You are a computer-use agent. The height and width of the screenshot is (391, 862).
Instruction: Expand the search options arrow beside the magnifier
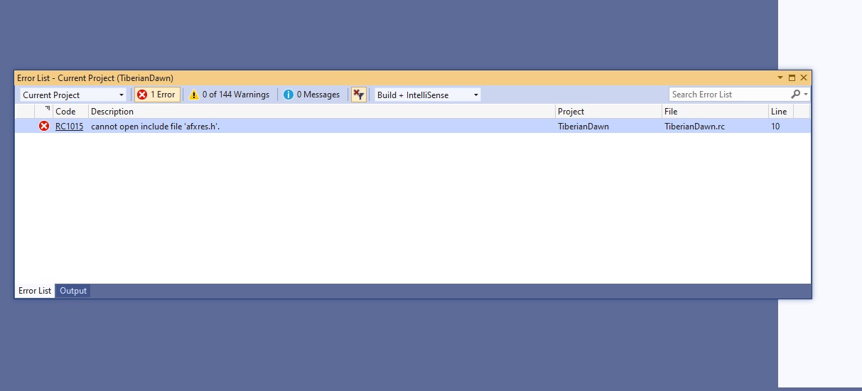[x=806, y=95]
